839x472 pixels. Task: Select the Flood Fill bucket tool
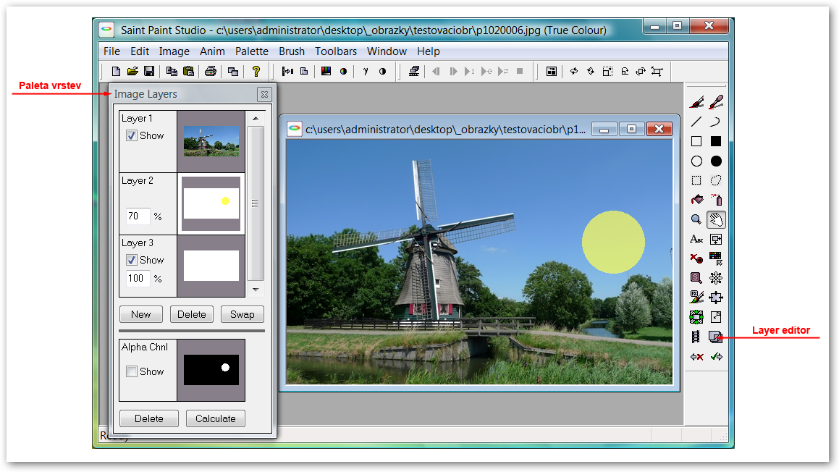(696, 200)
